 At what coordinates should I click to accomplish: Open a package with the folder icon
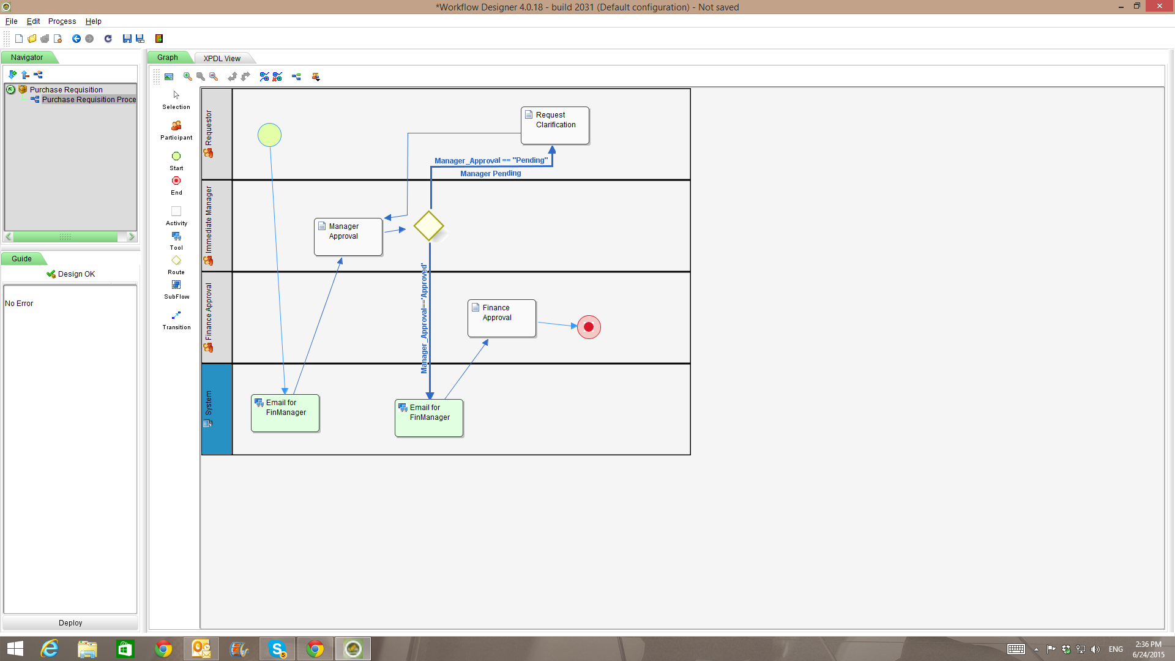32,39
